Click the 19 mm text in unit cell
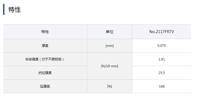 pyautogui.click(x=112, y=66)
